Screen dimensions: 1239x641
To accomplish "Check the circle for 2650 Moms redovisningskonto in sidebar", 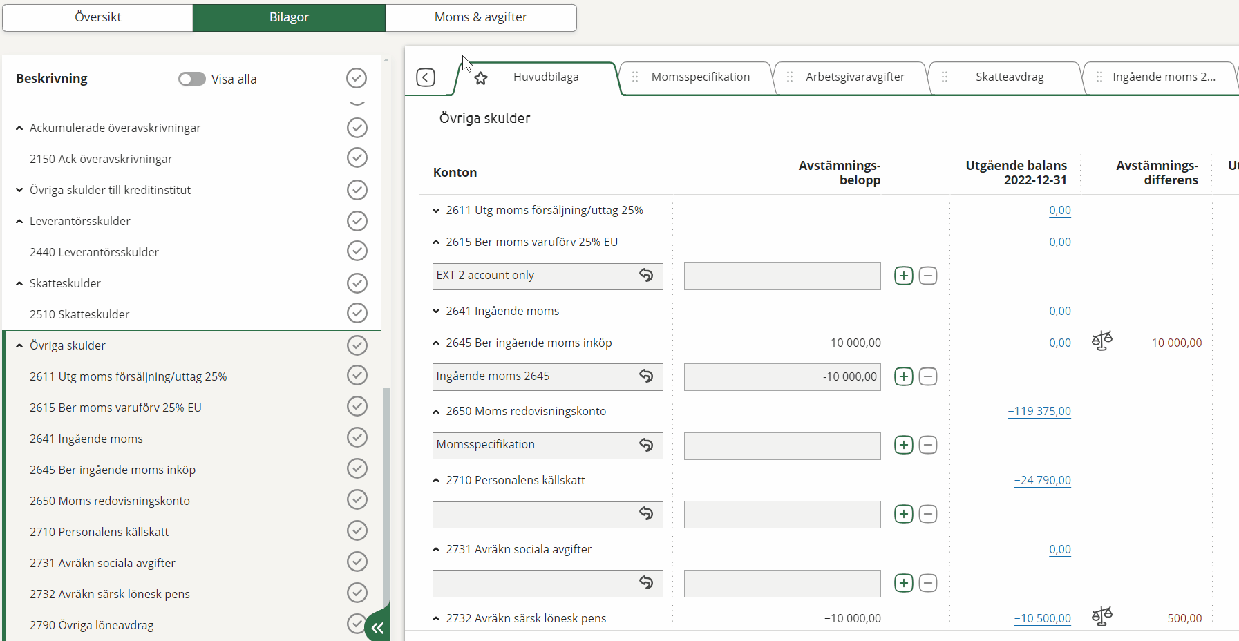I will (357, 500).
